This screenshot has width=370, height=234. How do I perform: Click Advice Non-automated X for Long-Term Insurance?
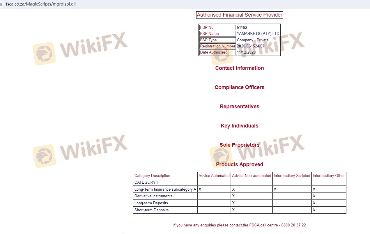pyautogui.click(x=233, y=189)
